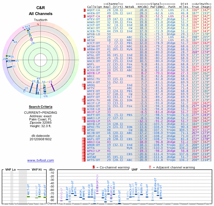Screen dimensions: 214x206
Task: Click the Callsign column header
Action: [x=95, y=7]
